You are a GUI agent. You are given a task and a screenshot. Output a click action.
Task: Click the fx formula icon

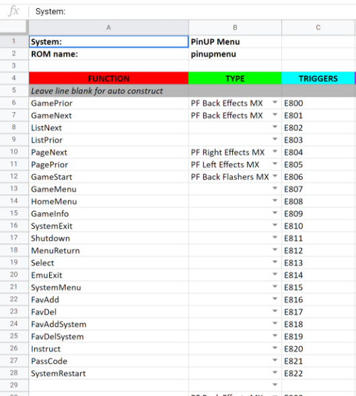tap(13, 11)
